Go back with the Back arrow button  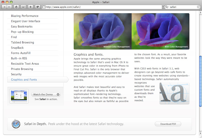pos(4,7)
